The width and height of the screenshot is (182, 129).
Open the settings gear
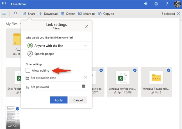pos(156,4)
